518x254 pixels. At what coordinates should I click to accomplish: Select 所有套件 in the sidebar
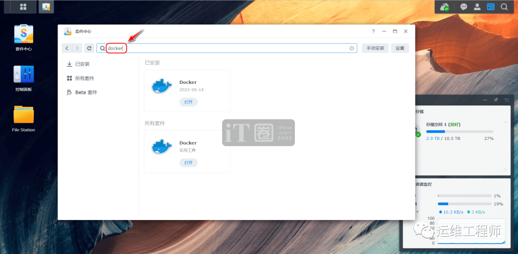(x=80, y=78)
